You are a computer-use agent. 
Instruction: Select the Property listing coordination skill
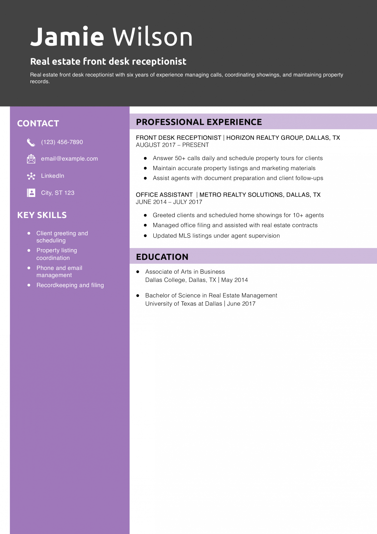pyautogui.click(x=57, y=254)
